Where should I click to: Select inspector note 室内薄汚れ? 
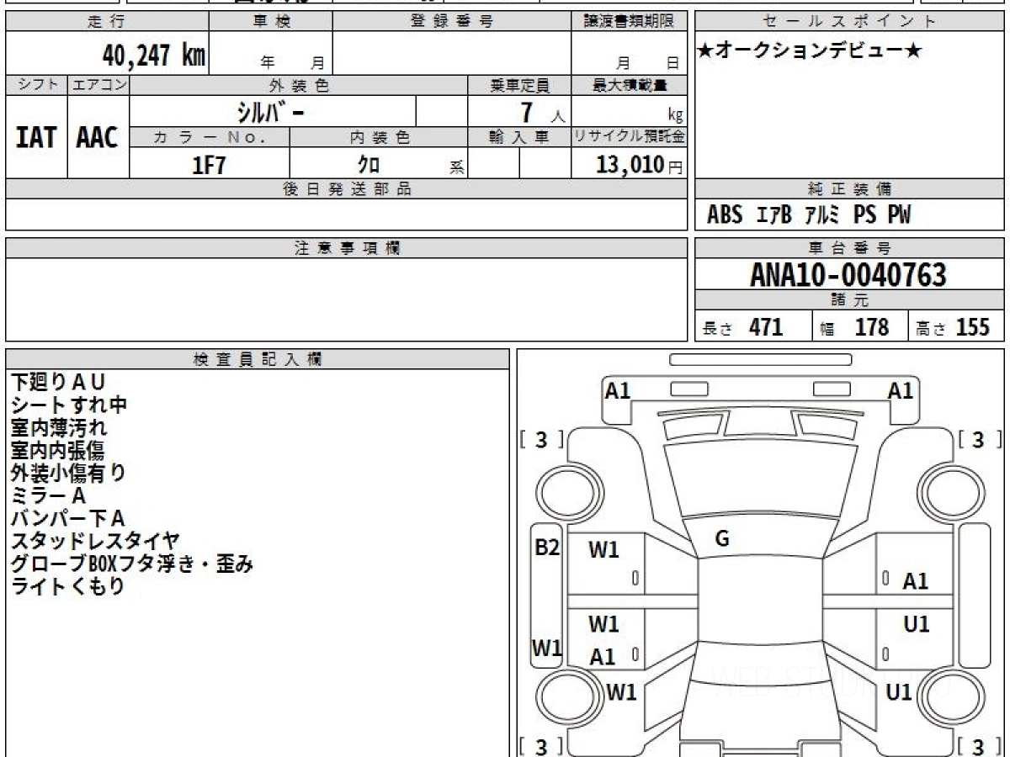59,427
